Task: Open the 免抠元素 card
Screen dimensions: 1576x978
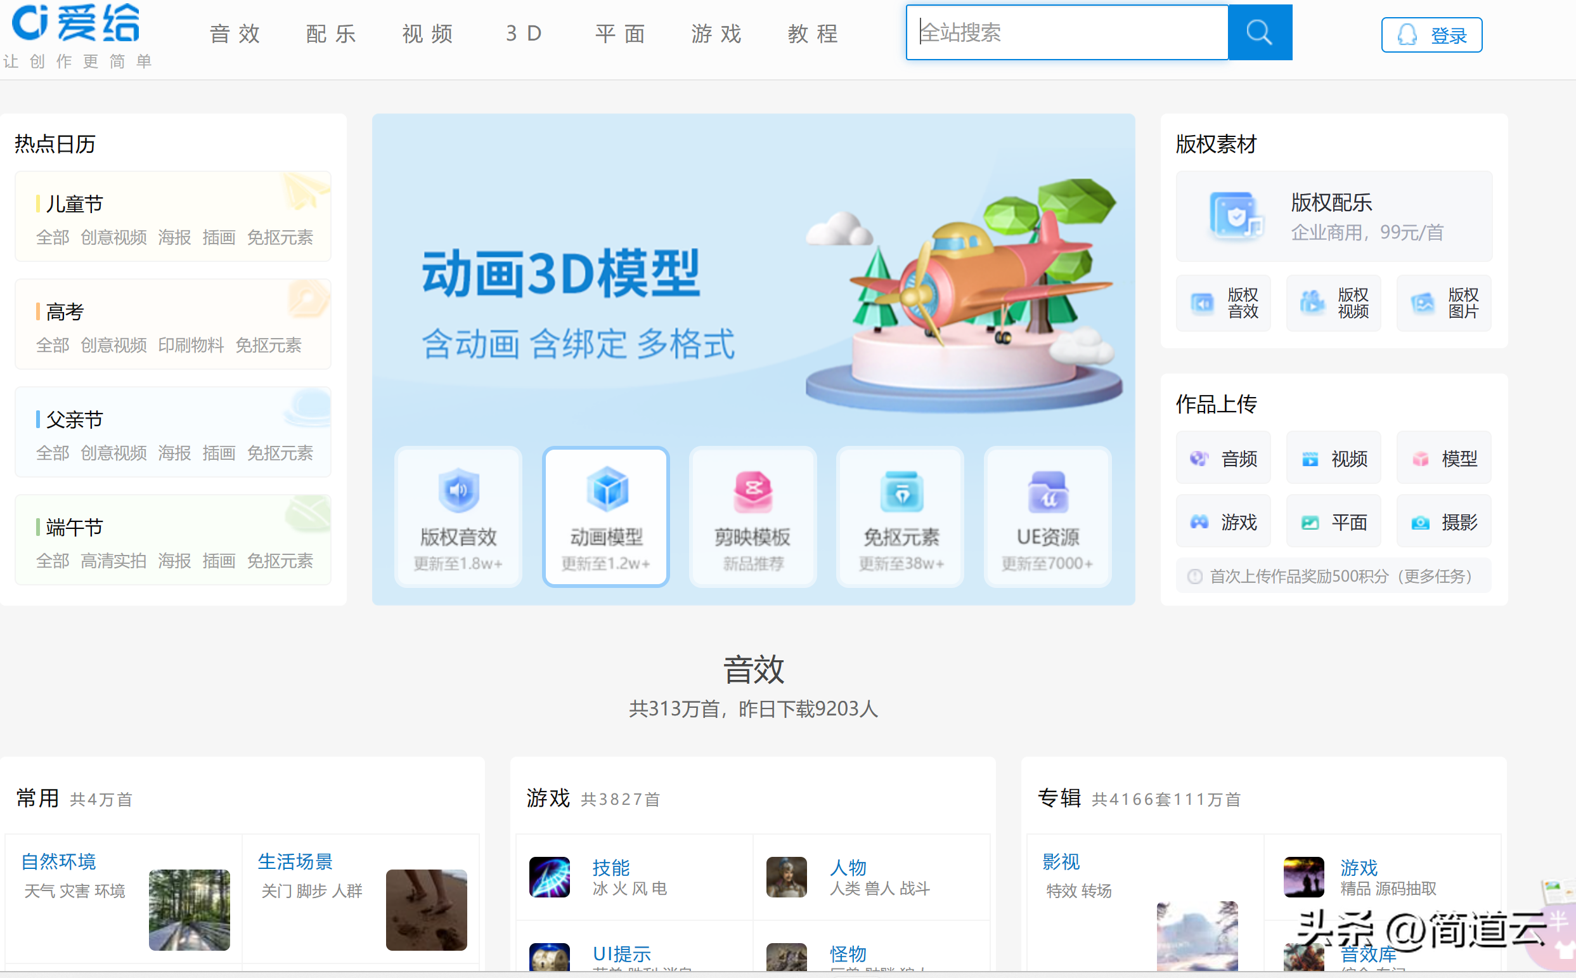Action: tap(900, 518)
